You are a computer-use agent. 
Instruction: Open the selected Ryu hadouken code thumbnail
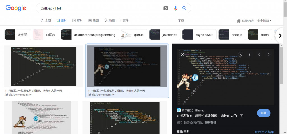(127, 66)
